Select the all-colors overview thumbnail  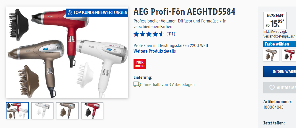(x=17, y=111)
